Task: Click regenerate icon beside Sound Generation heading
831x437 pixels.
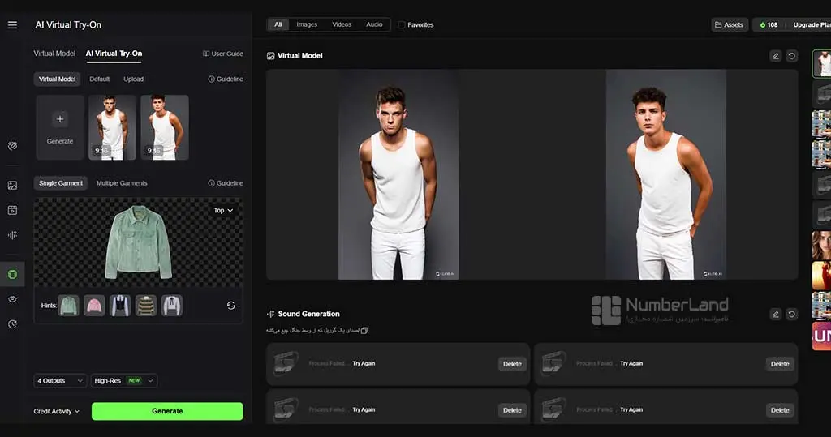Action: click(791, 314)
